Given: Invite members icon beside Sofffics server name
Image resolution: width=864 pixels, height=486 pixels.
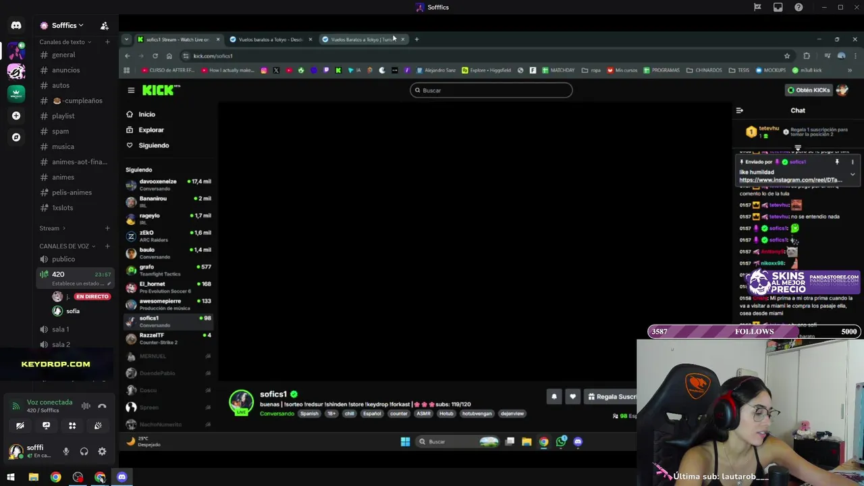Looking at the screenshot, I should 105,26.
